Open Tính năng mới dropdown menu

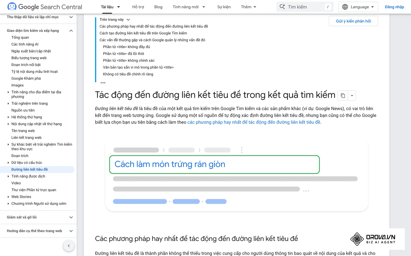pos(204,7)
